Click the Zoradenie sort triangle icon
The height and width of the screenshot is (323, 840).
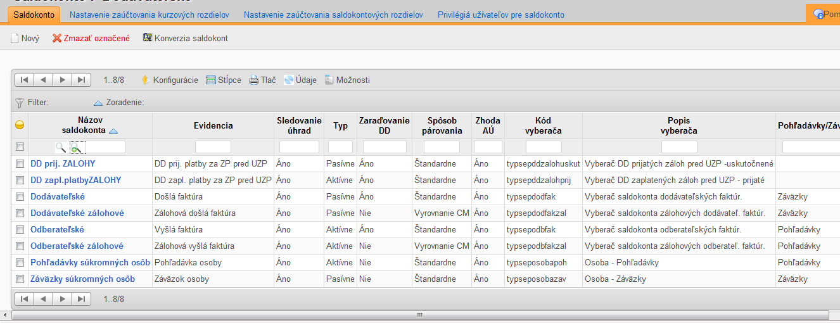pyautogui.click(x=98, y=102)
